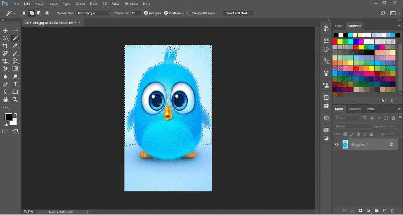This screenshot has height=215, width=403.
Task: Select the Path Selection tool
Action: 5,92
